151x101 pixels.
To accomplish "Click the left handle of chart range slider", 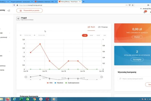I will pyautogui.click(x=26, y=77).
